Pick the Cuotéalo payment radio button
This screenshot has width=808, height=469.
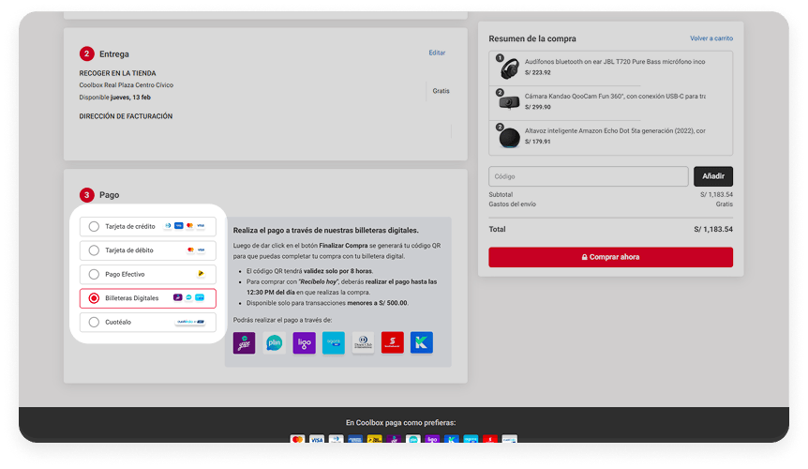(x=94, y=322)
